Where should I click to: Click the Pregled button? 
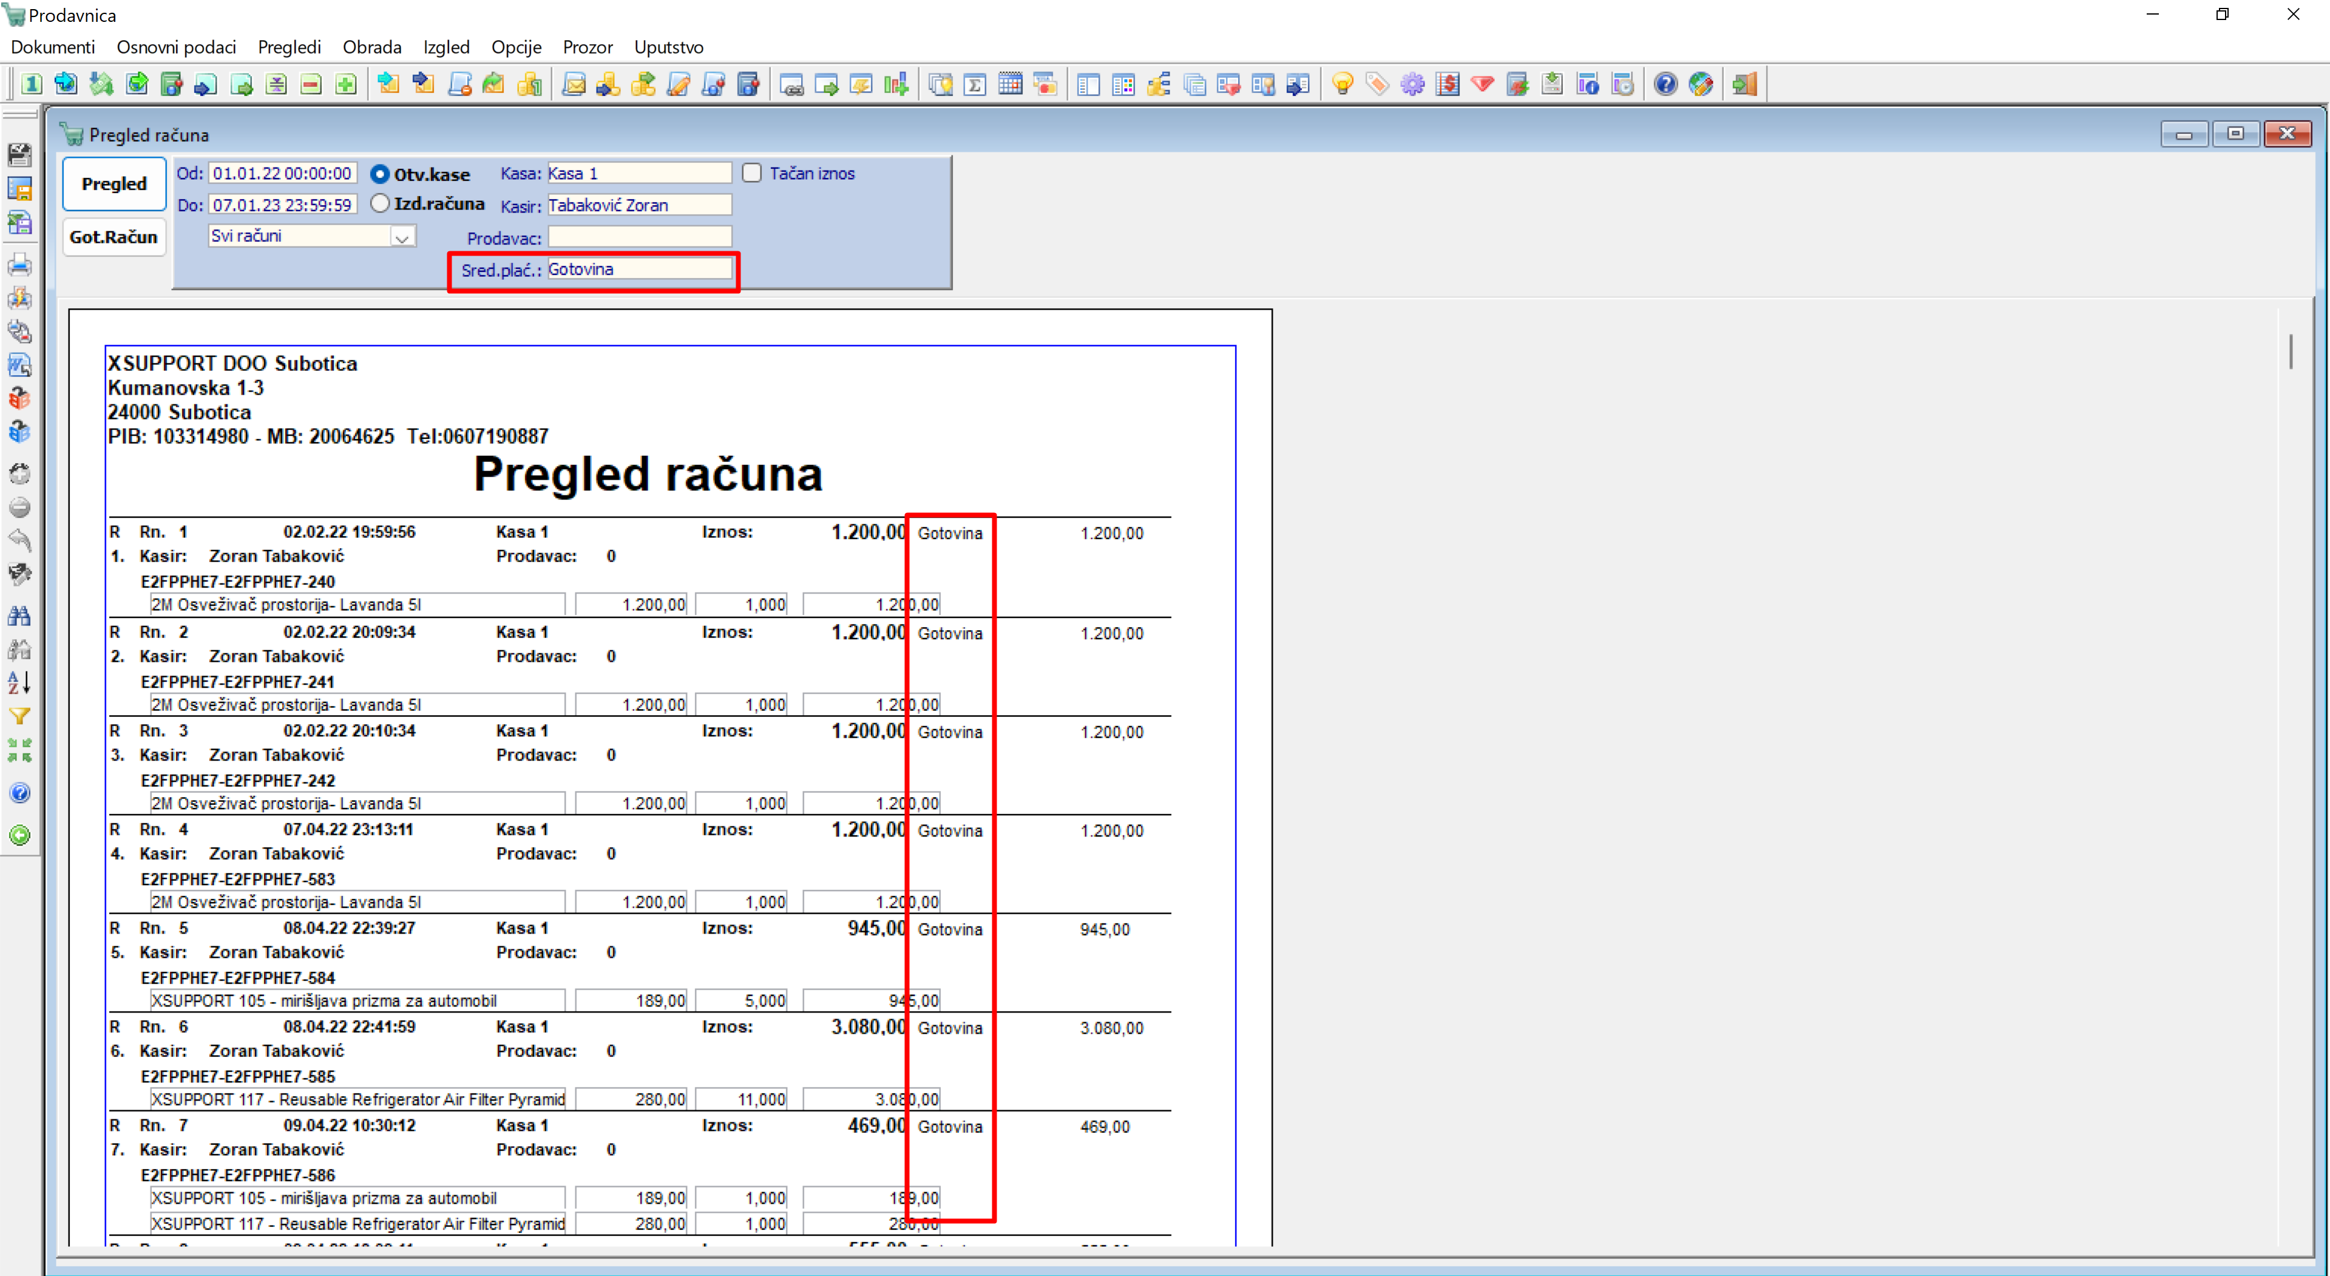(x=114, y=184)
